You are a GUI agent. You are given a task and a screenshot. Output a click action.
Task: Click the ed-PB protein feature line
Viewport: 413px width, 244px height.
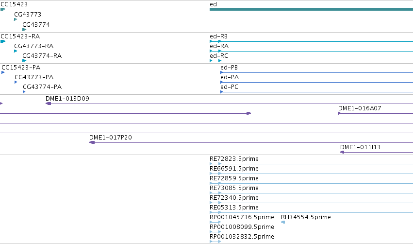click(x=316, y=72)
